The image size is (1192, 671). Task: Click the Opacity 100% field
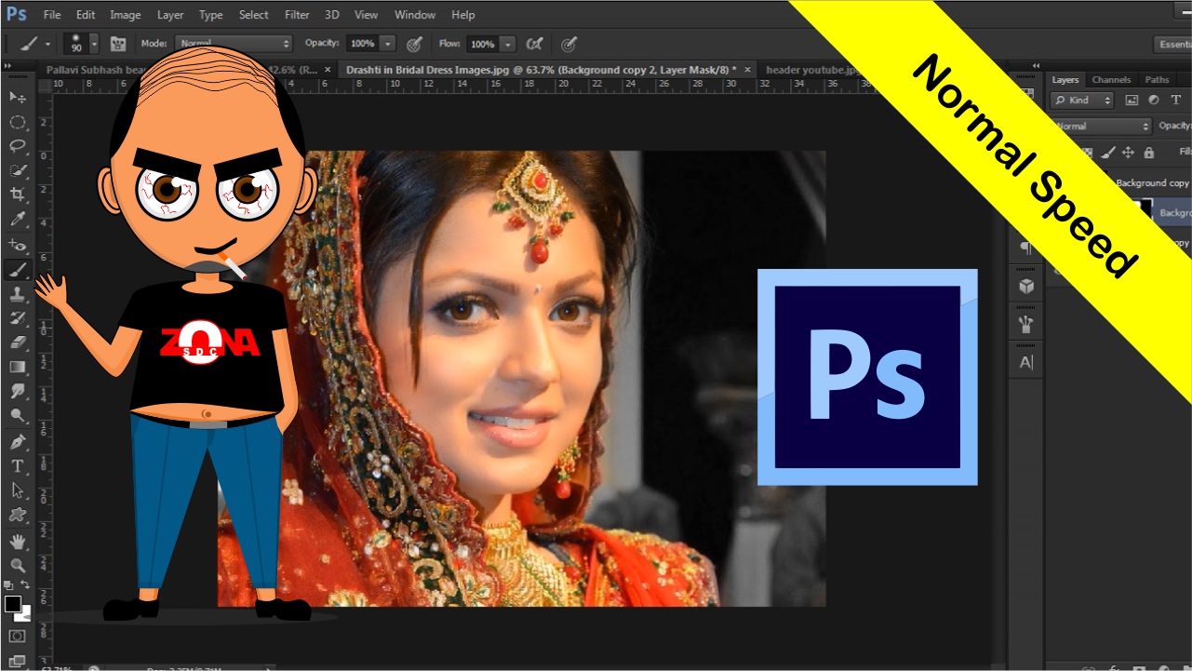click(x=362, y=44)
